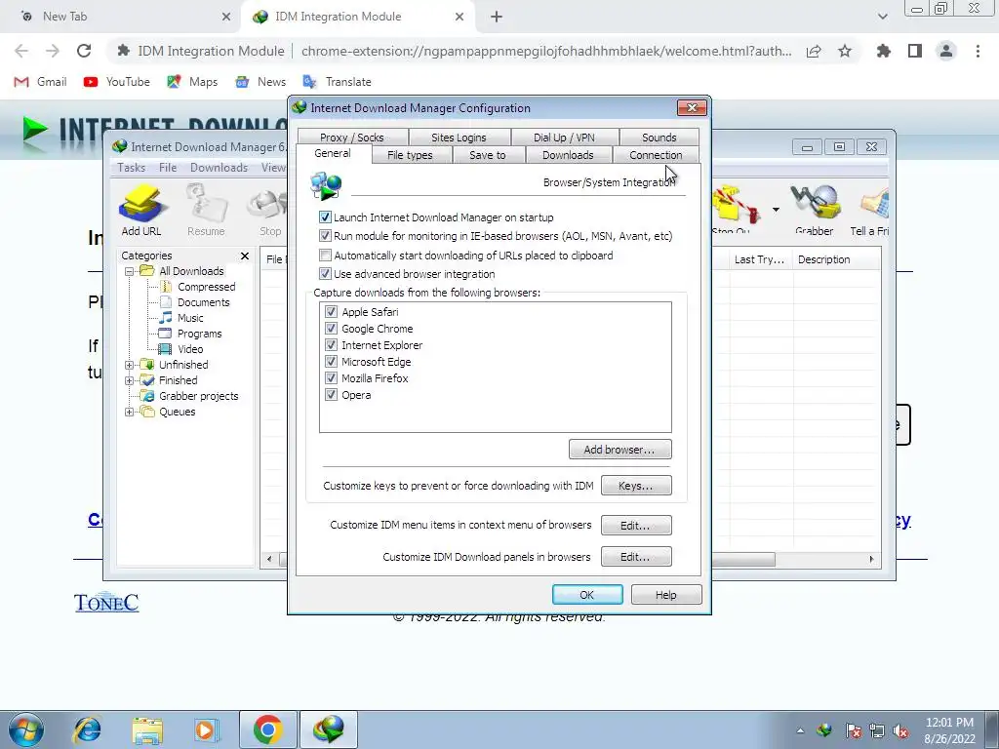Toggle Launch Internet Download Manager on startup
The height and width of the screenshot is (749, 999).
click(x=325, y=217)
